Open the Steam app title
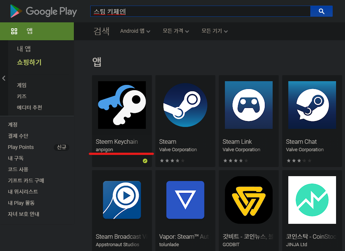Screen dimensions: 345x251 pos(168,142)
